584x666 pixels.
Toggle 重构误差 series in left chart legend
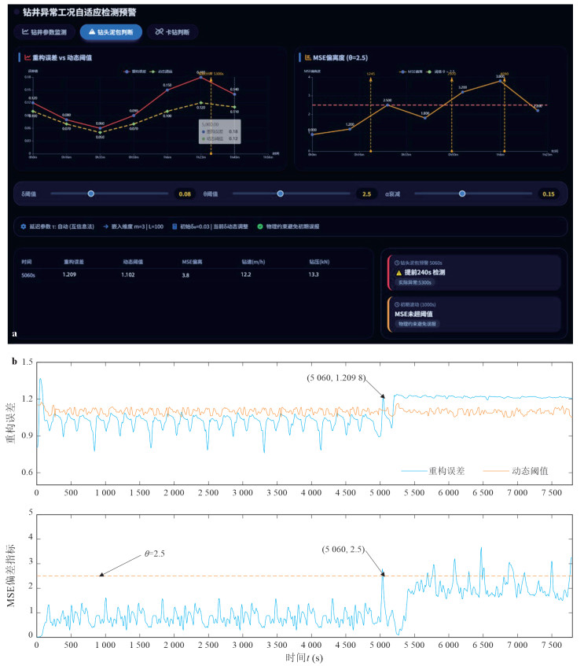coord(135,72)
